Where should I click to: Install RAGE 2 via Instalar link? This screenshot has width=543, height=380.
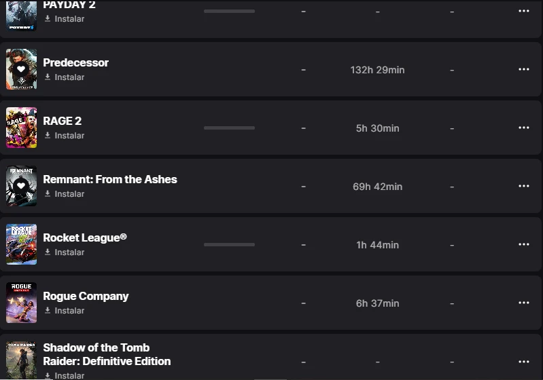tap(69, 136)
